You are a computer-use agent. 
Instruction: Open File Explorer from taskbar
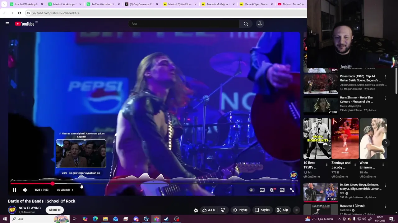(x=105, y=219)
